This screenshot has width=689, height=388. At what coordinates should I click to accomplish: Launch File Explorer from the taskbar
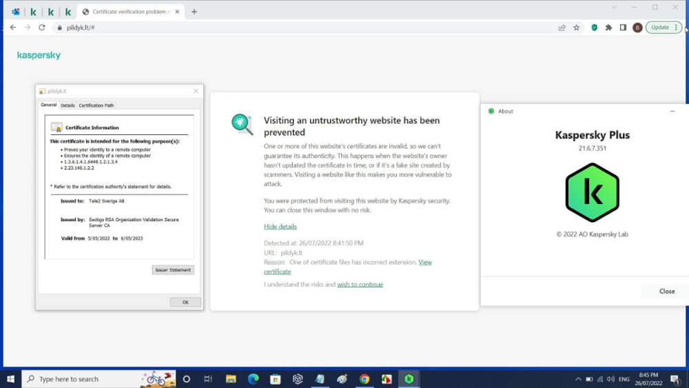tap(231, 379)
